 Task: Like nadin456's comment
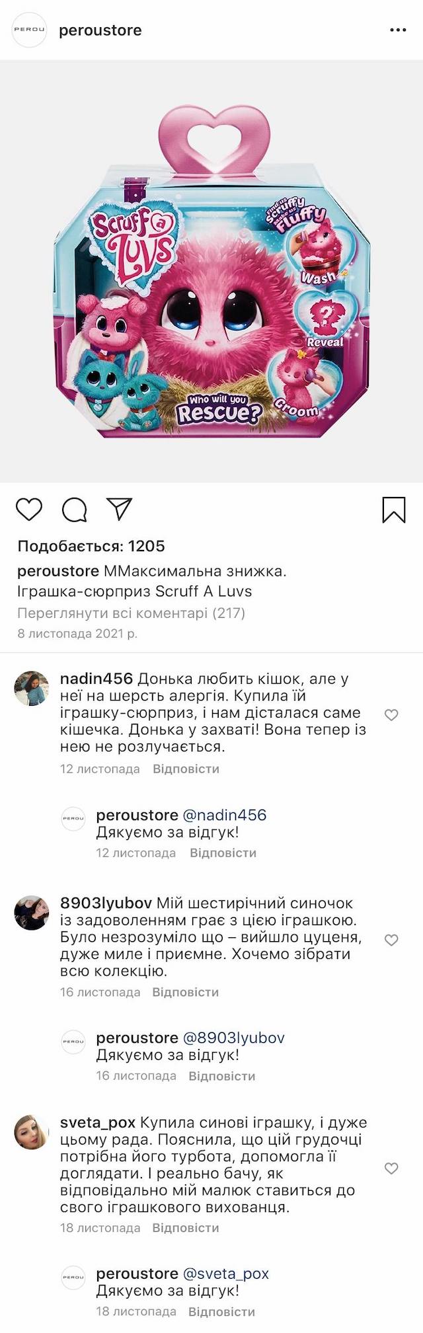pos(391,714)
